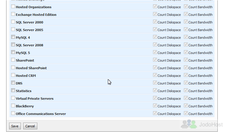Check the SQL Server 2008 checkbox
This screenshot has width=228, height=132.
point(13,45)
